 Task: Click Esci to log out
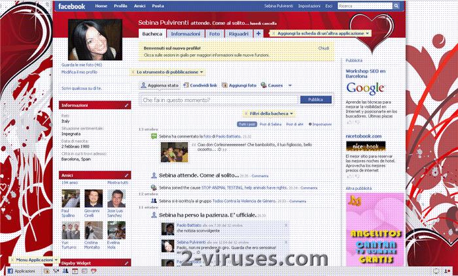(x=329, y=6)
